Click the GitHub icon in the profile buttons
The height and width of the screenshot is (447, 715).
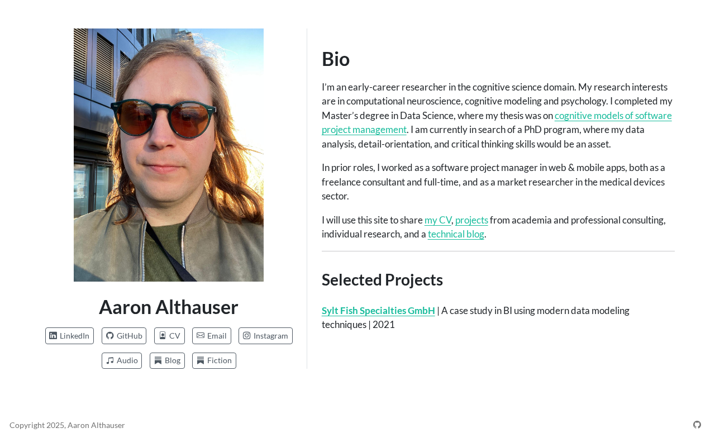110,336
